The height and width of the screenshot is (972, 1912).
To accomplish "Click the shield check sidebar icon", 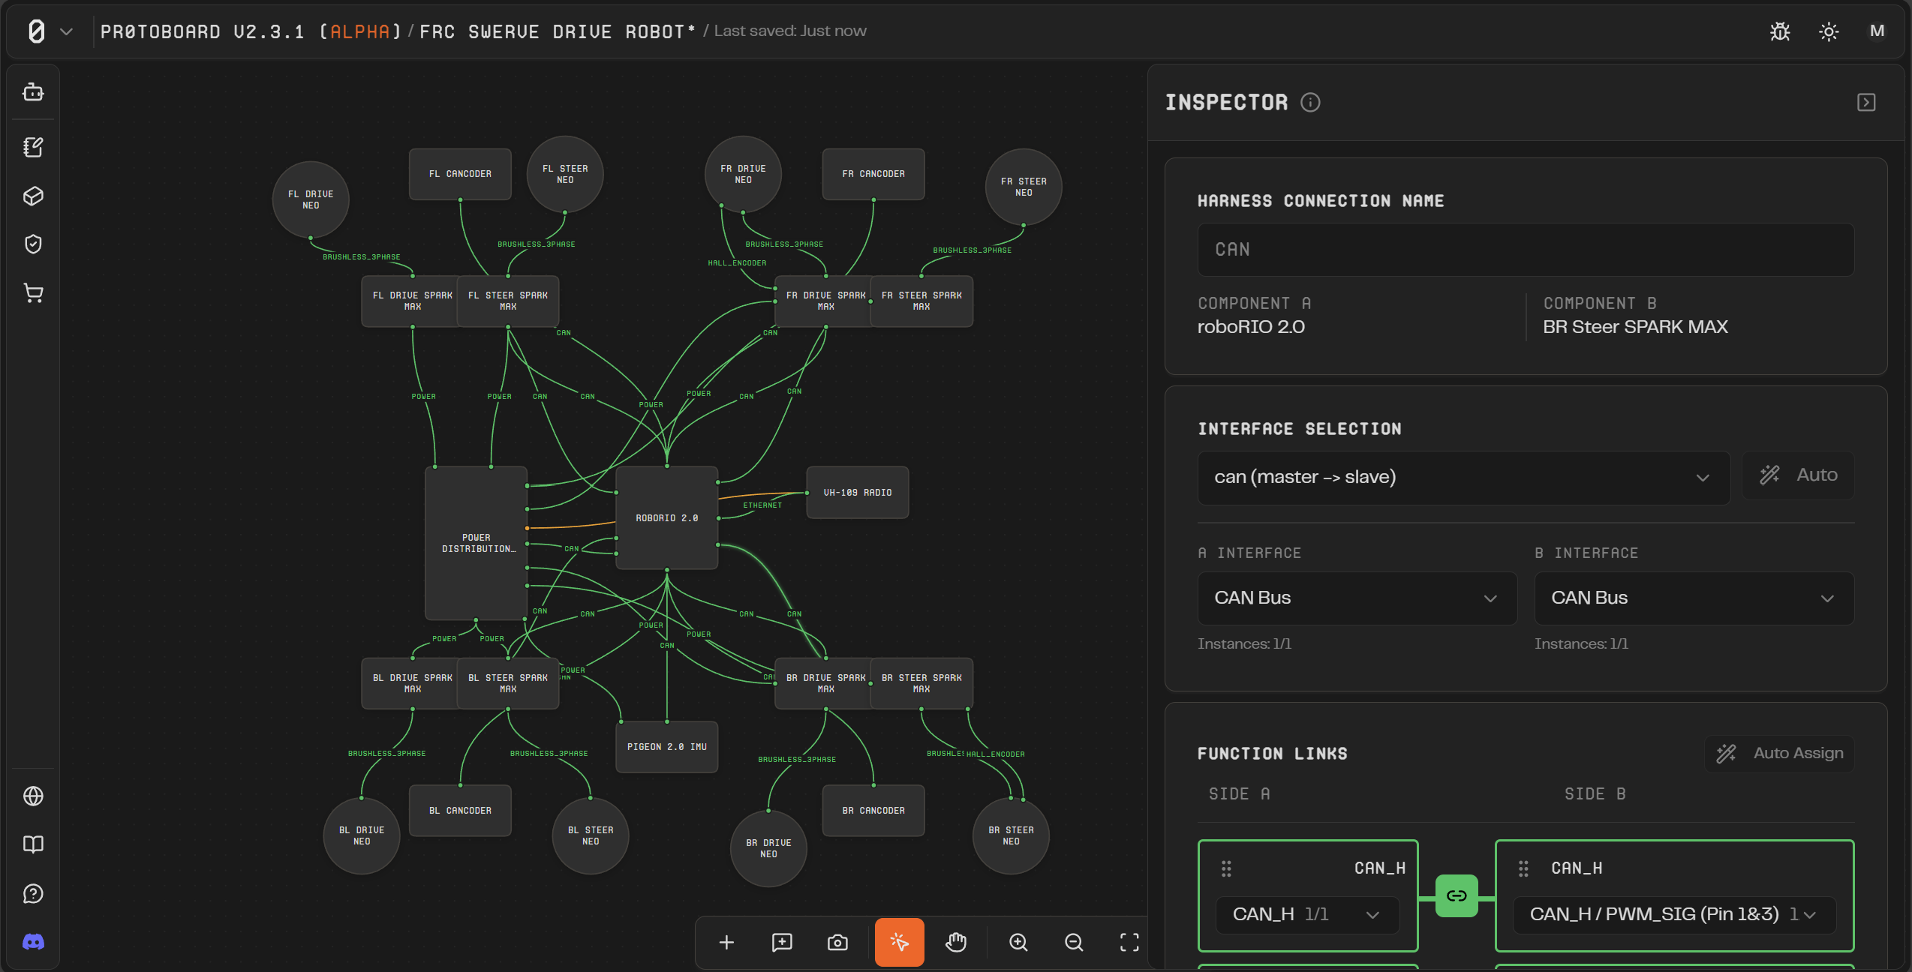I will (x=33, y=244).
